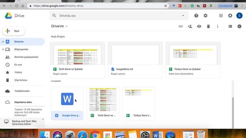
Task: Open the Help question mark icon
Action: tap(196, 15)
